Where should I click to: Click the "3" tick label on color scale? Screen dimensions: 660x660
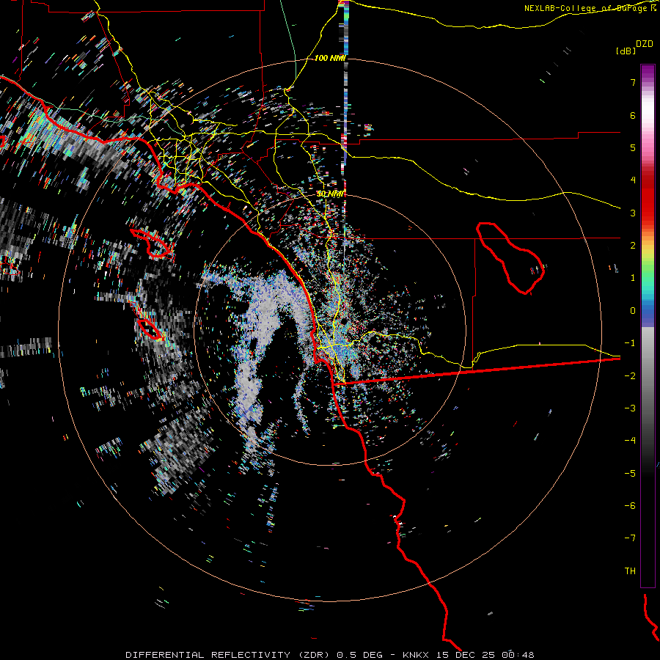tap(633, 213)
